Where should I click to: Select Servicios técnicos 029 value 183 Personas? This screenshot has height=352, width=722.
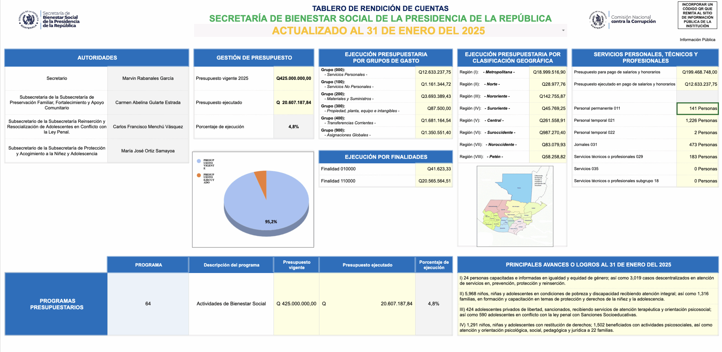coord(697,157)
